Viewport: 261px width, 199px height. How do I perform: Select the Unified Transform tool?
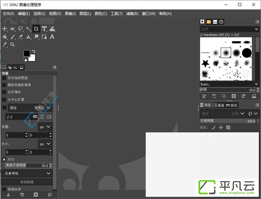(x=44, y=29)
